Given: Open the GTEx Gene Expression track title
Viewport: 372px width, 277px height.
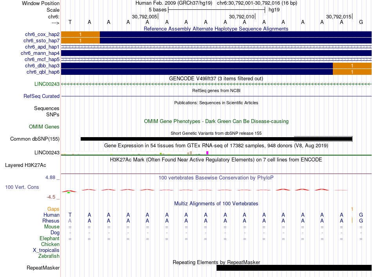Looking at the screenshot, I should tap(216, 145).
